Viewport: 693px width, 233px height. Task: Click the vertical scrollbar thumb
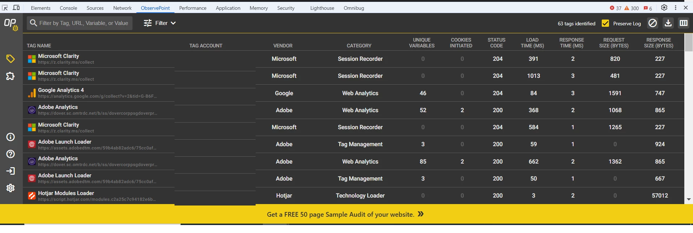[689, 43]
